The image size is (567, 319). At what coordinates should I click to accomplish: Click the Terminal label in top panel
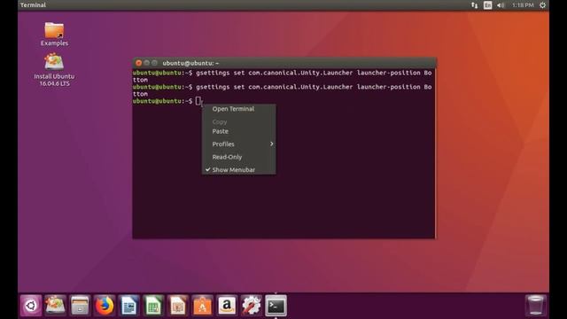tap(33, 5)
